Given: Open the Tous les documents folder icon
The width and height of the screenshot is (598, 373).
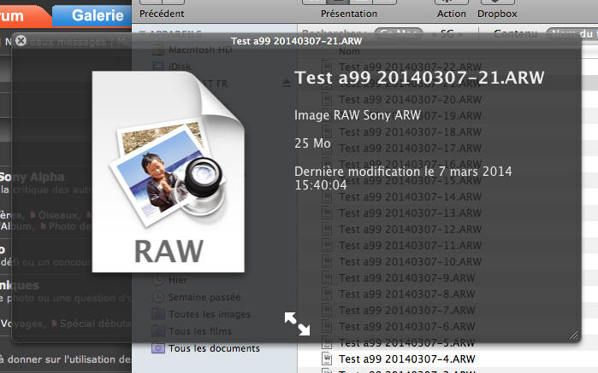Looking at the screenshot, I should [x=158, y=348].
